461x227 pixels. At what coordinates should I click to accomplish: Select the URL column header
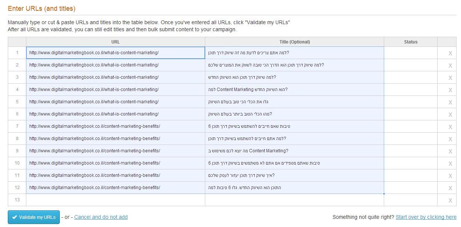(x=115, y=42)
